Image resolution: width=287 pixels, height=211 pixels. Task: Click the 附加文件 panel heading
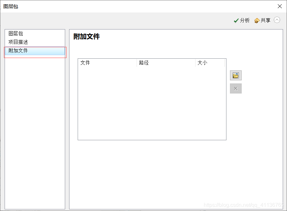point(86,37)
